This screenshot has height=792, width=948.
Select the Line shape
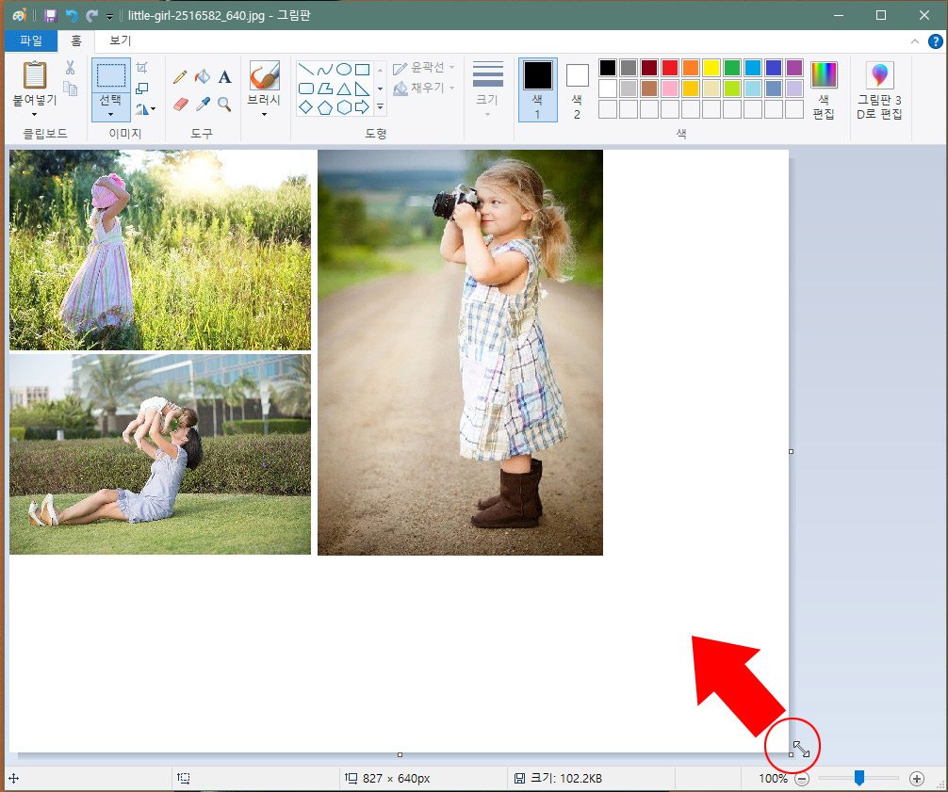[x=306, y=69]
